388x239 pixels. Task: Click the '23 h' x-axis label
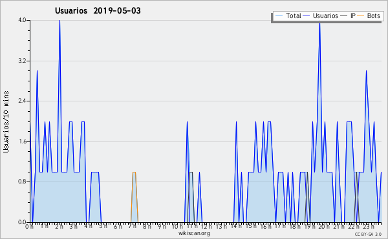(x=369, y=226)
